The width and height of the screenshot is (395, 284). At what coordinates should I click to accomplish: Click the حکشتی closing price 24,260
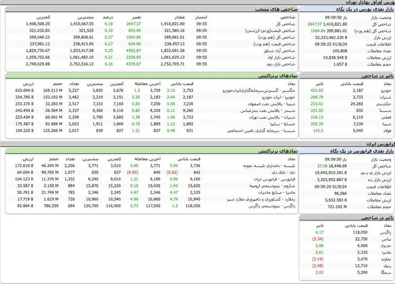356,104
